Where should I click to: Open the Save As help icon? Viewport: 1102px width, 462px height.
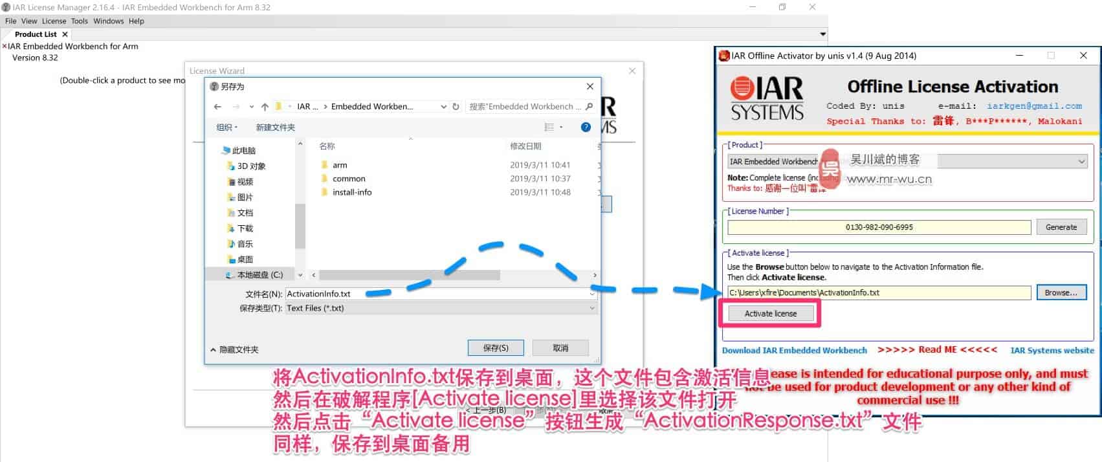(x=586, y=127)
